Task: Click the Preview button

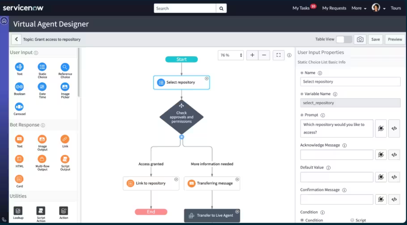Action: click(x=395, y=39)
